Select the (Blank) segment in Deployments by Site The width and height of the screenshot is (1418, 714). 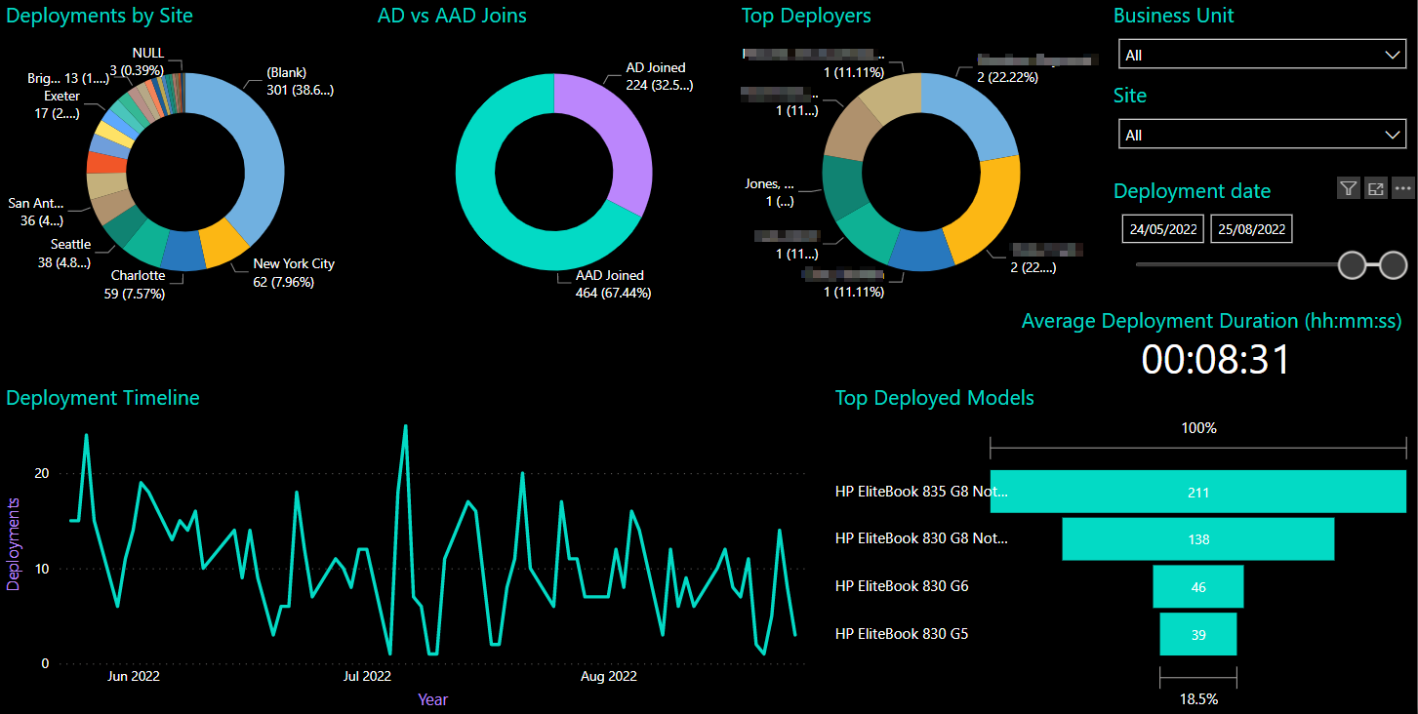[x=256, y=146]
